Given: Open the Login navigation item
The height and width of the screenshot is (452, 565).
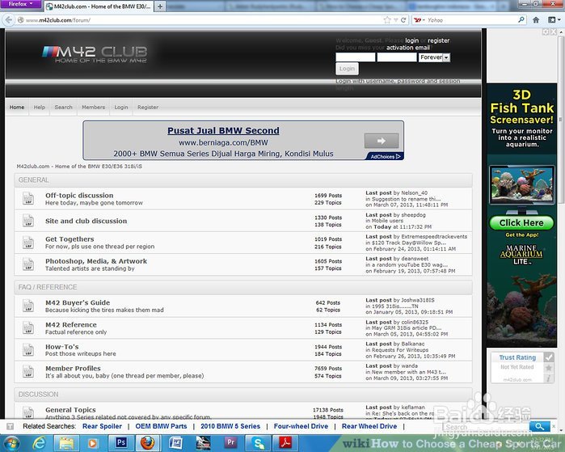Looking at the screenshot, I should (x=121, y=107).
